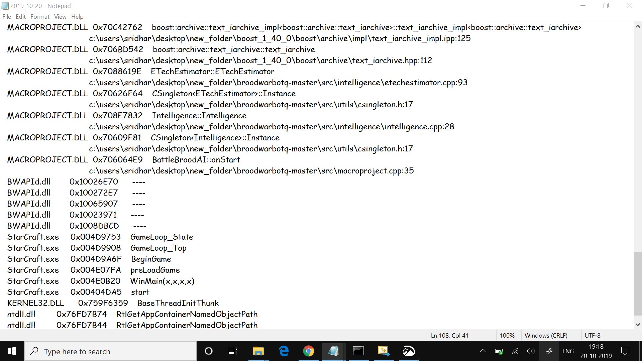Expand hidden icons in the system tray

[483, 351]
